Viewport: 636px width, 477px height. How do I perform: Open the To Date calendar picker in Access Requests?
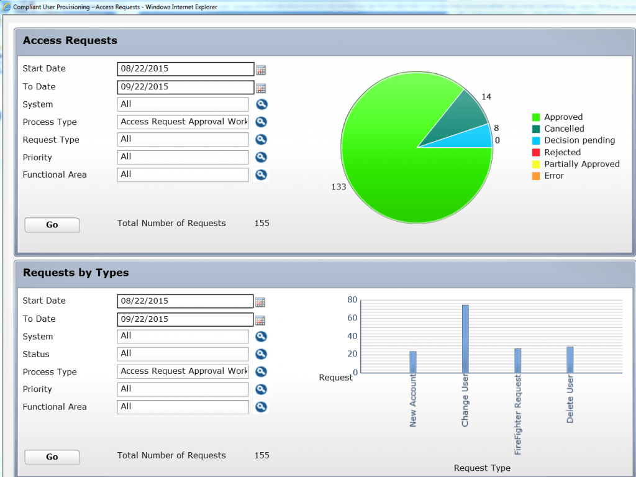[260, 87]
